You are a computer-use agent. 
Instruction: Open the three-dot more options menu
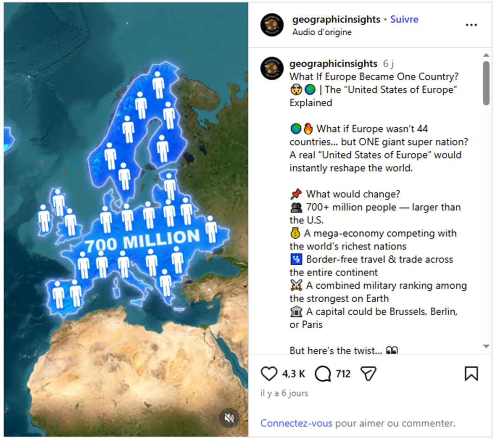point(471,25)
